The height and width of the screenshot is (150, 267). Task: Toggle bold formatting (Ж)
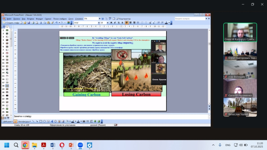[111, 23]
